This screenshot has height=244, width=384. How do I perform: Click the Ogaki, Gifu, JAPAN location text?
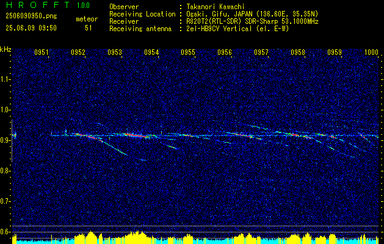[252, 14]
